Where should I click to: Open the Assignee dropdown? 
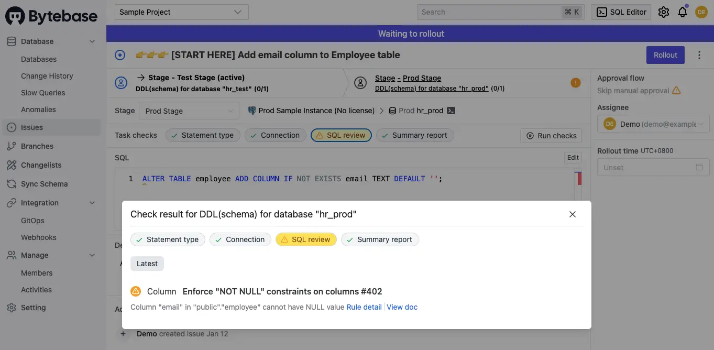click(653, 124)
